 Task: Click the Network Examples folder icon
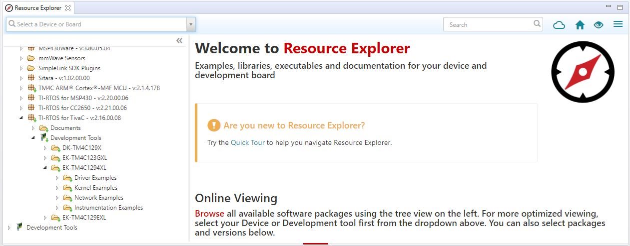coord(67,198)
